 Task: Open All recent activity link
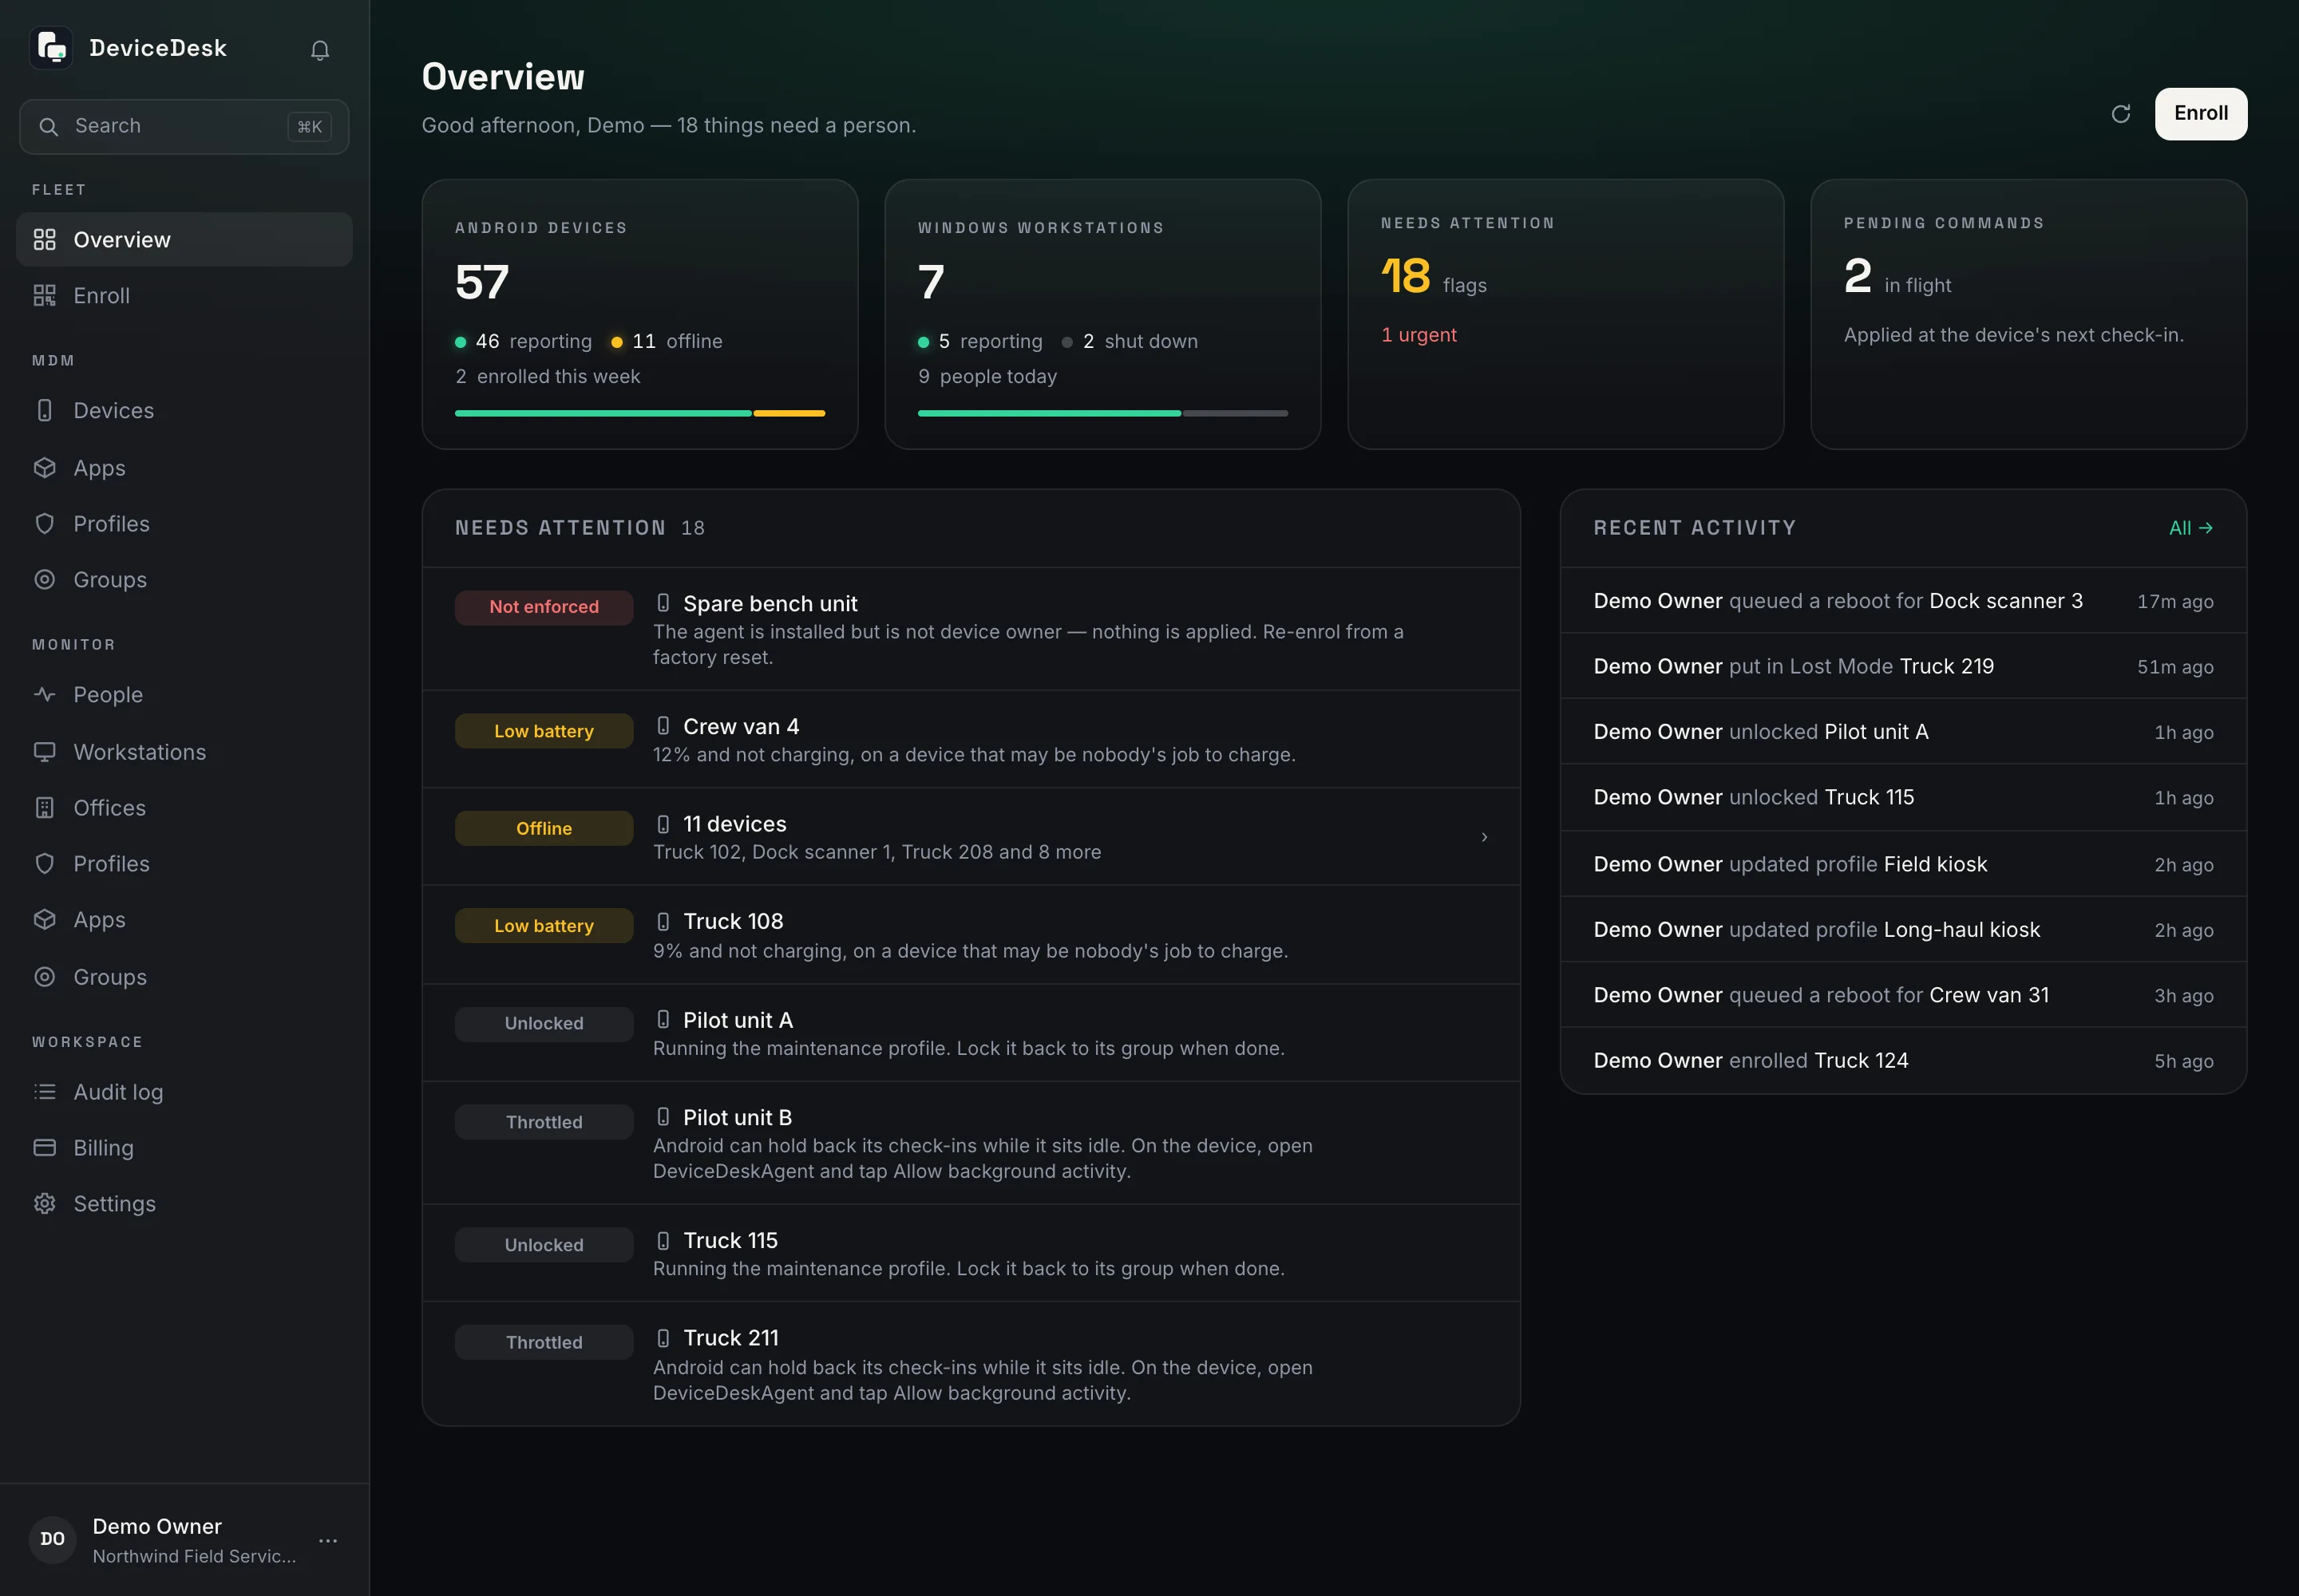coord(2190,528)
